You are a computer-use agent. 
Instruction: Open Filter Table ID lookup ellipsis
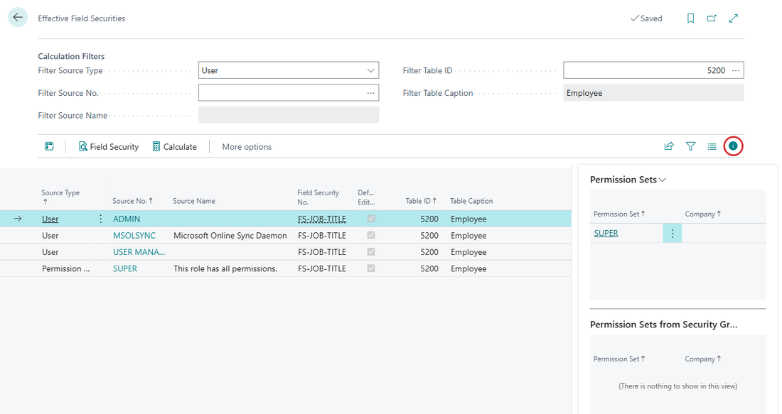pyautogui.click(x=736, y=70)
